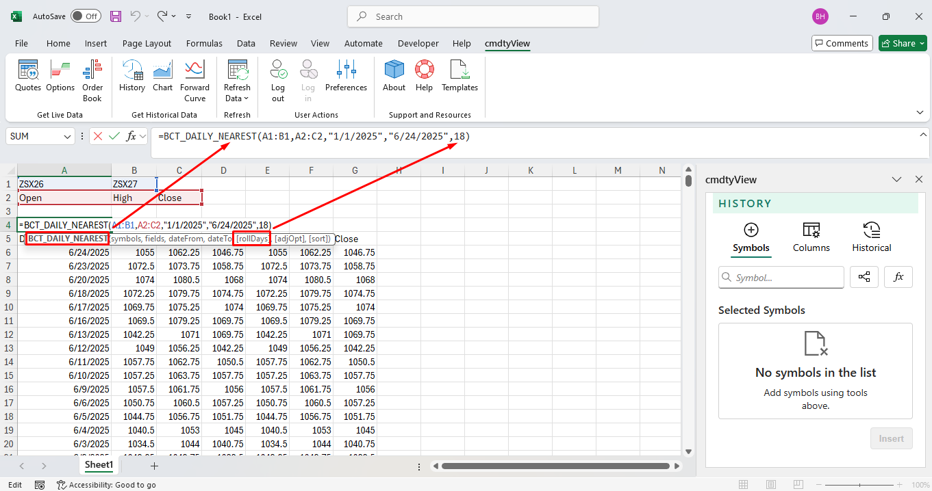Switch to Historical in the History pane
Screen dimensions: 932x491
(872, 237)
